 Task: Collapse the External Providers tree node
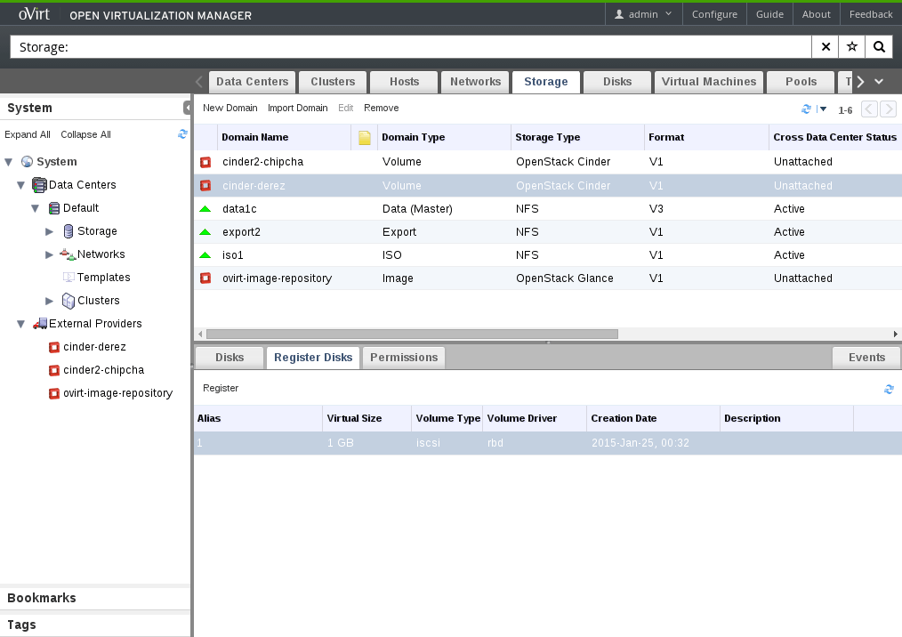21,324
